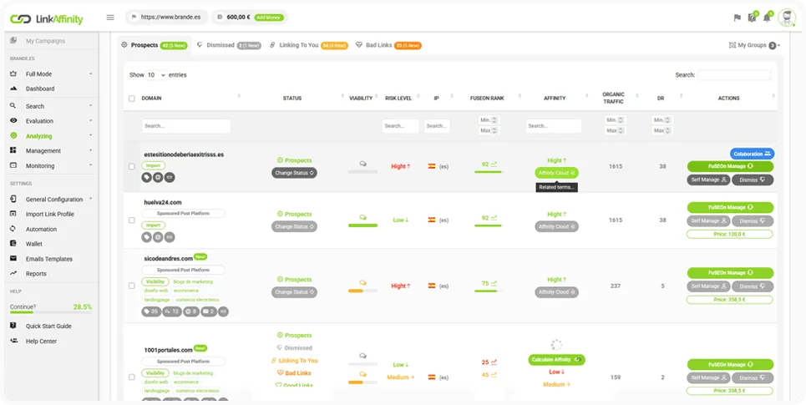Open Wallet in the settings sidebar

coord(34,244)
